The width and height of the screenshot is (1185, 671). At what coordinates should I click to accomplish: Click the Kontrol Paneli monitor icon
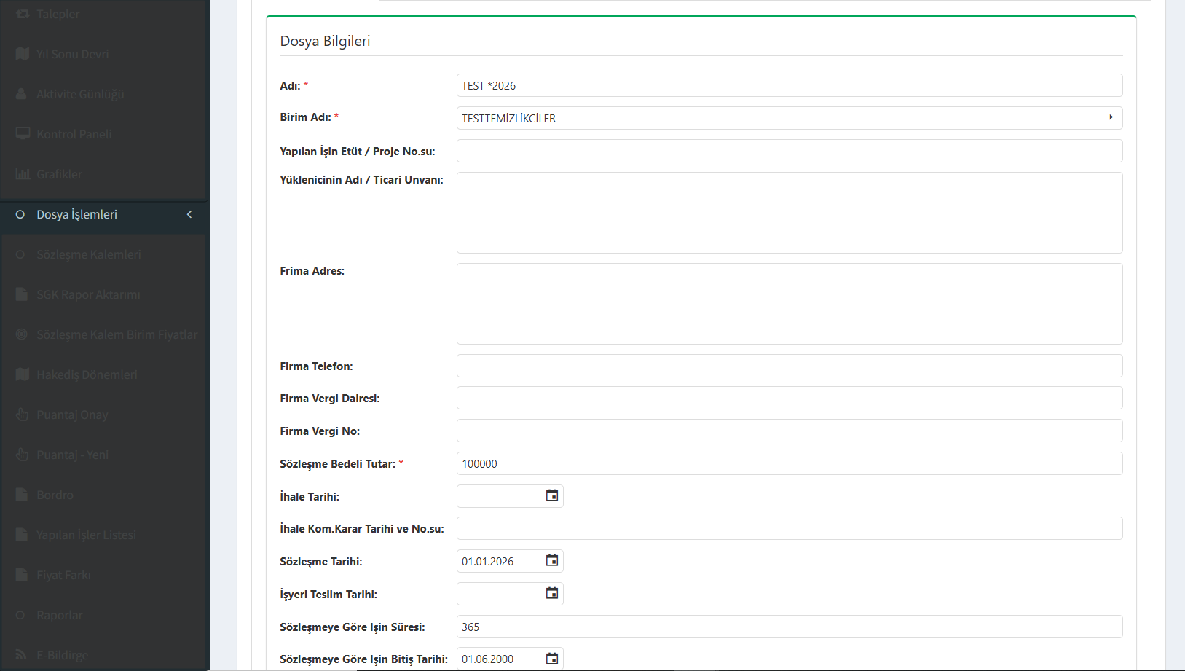point(23,134)
